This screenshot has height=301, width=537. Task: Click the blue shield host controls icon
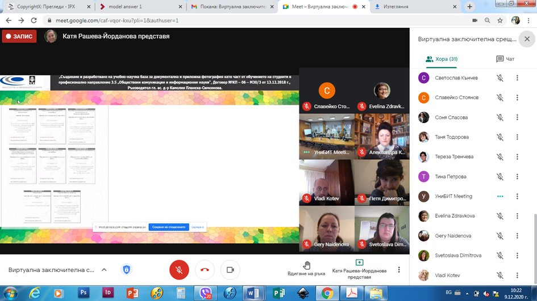coord(126,270)
